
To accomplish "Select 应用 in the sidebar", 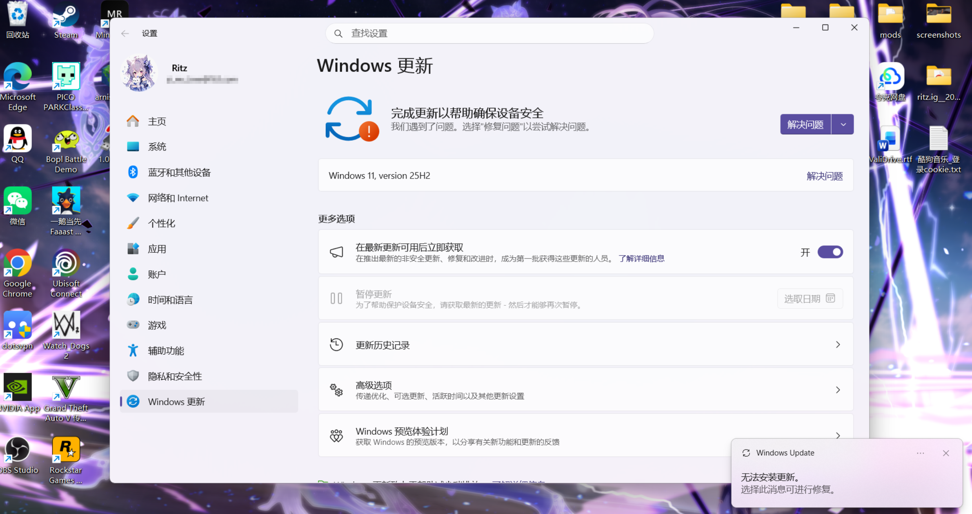I will pyautogui.click(x=209, y=249).
